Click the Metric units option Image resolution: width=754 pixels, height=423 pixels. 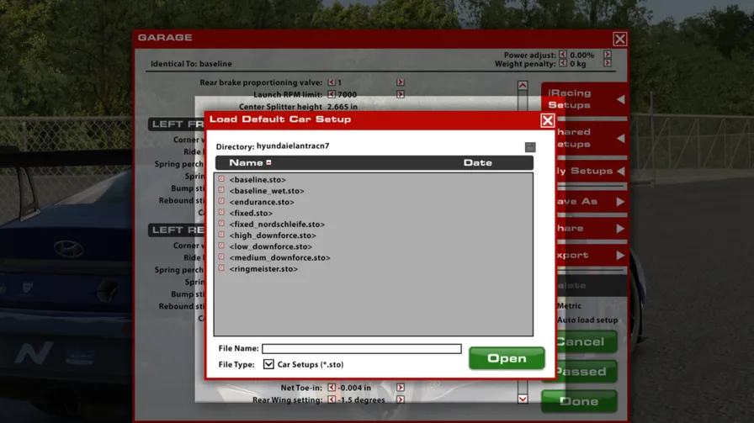(x=570, y=306)
